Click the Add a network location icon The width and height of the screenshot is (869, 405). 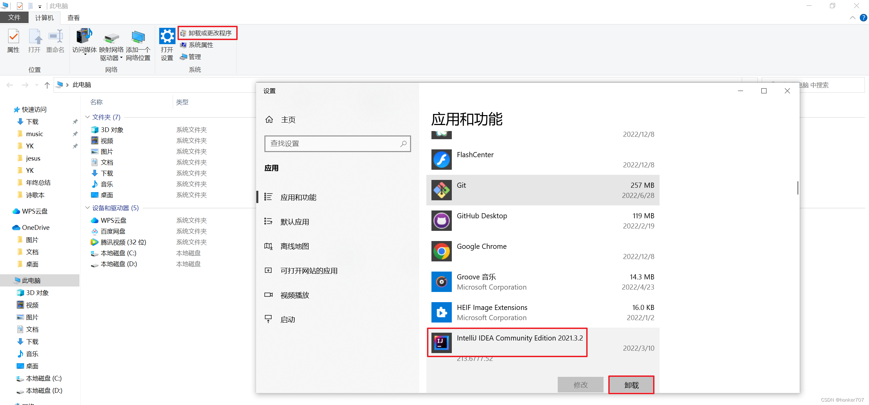(x=138, y=37)
